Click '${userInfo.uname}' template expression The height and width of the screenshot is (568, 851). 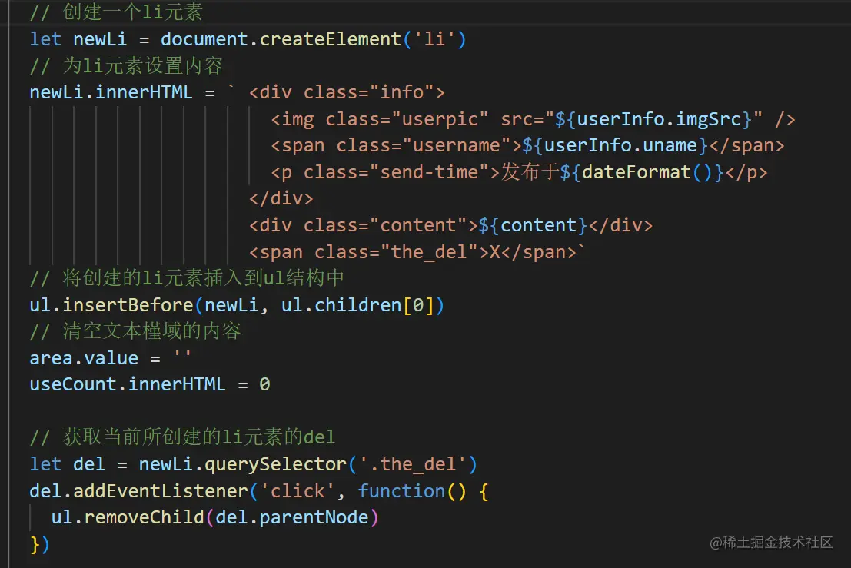click(x=615, y=145)
